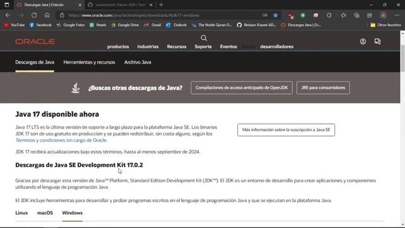The image size is (405, 228).
Task: Open Más información sobre la suscripción a Java SE
Action: click(286, 130)
